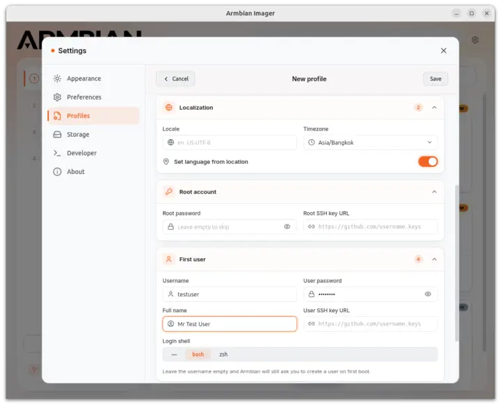501x406 pixels.
Task: Click the Root password field
Action: [x=230, y=227]
